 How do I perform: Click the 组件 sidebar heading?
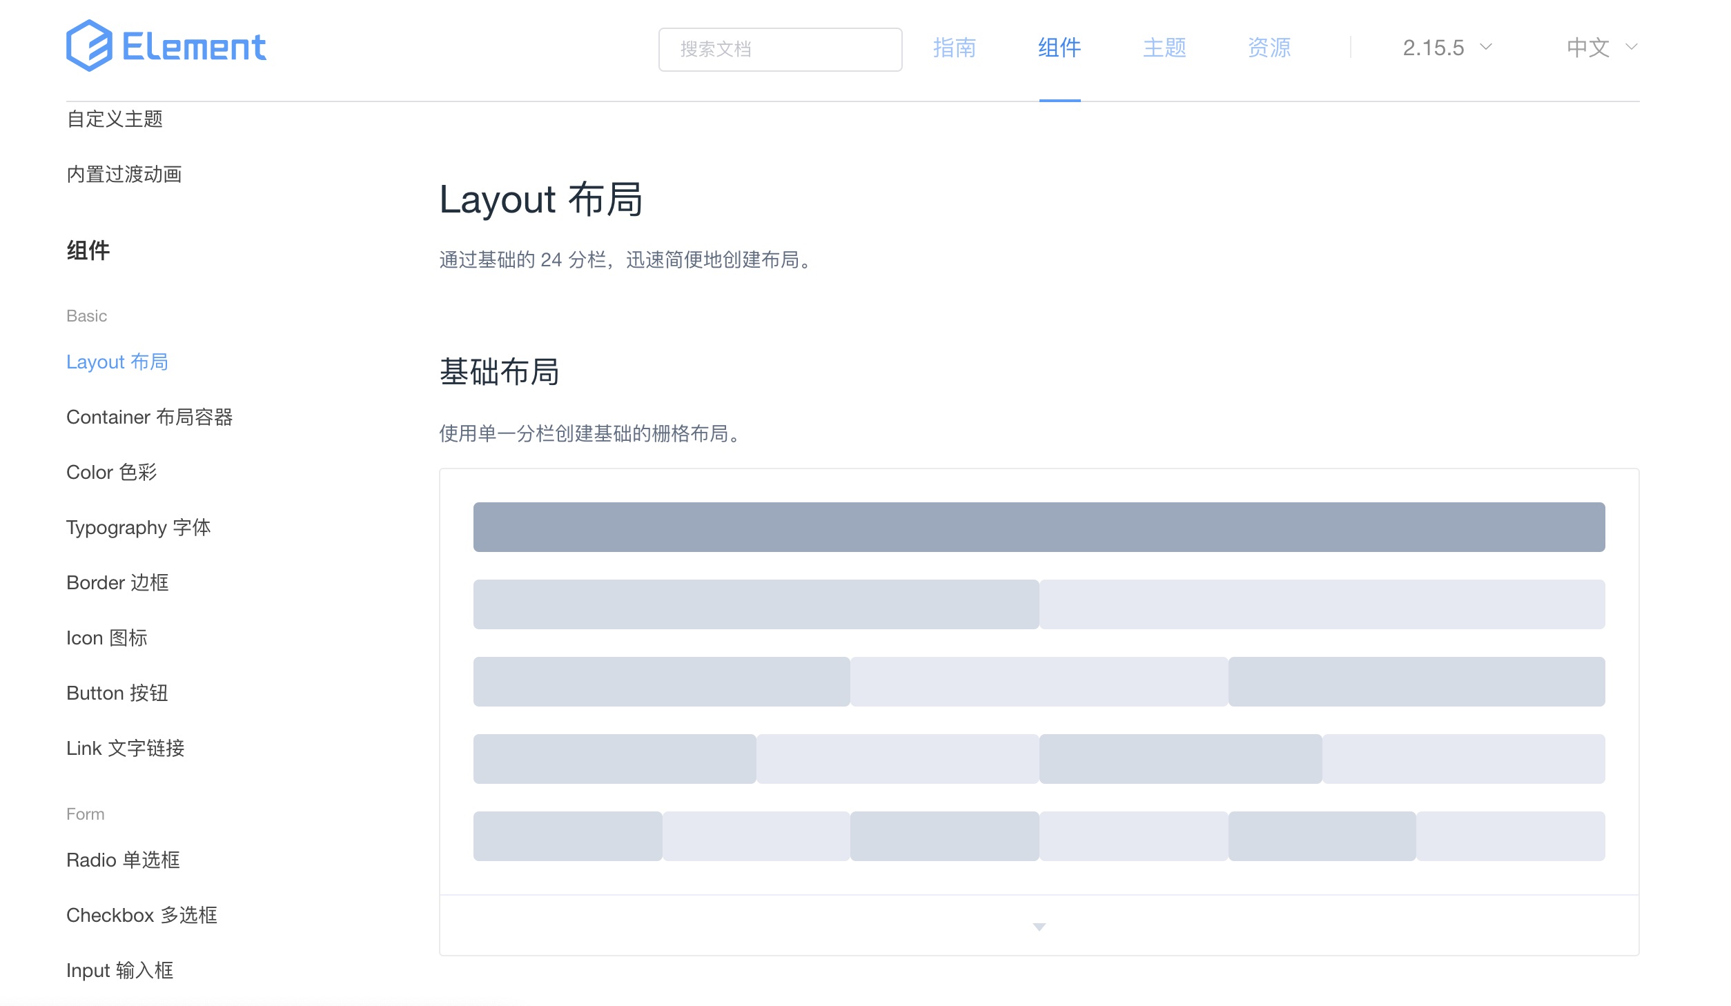[88, 250]
